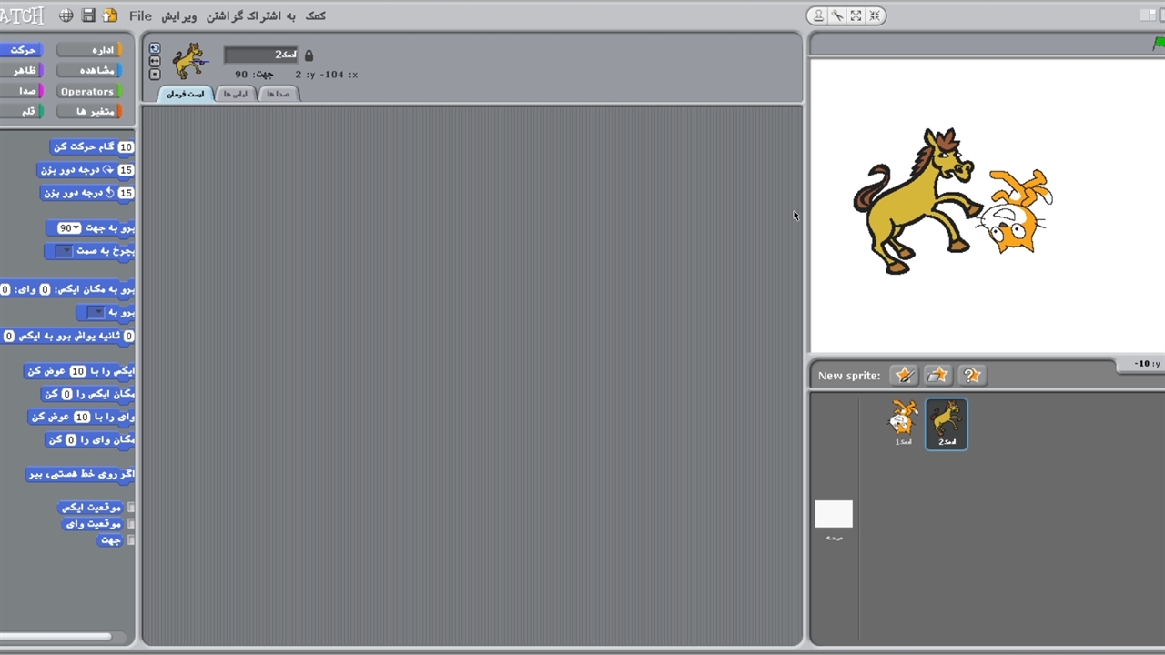The width and height of the screenshot is (1165, 655).
Task: Toggle the موقعیت ایکس reporter checkbox
Action: pos(131,508)
